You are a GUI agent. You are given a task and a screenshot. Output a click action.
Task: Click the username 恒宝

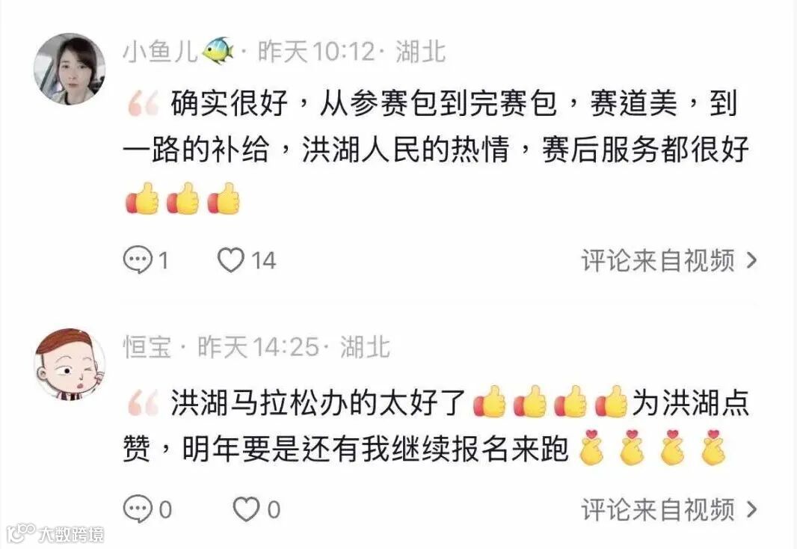[x=147, y=347]
